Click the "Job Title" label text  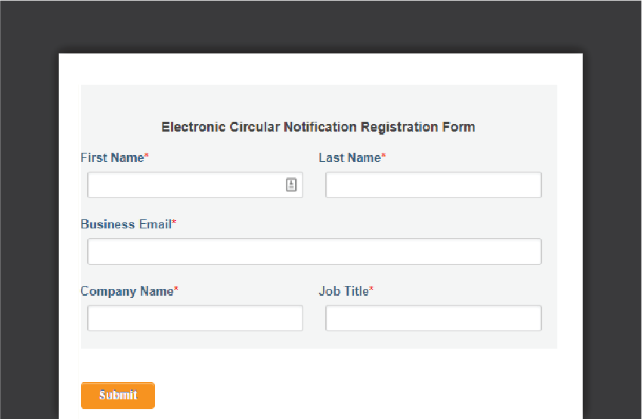coord(343,291)
